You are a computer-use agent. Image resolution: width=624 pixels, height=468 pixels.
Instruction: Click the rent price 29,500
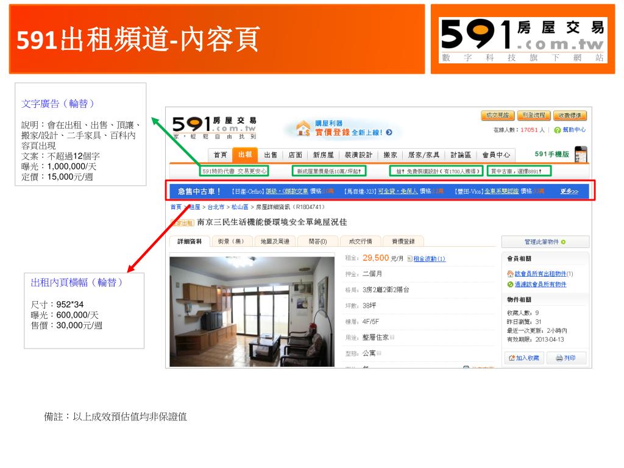(375, 258)
